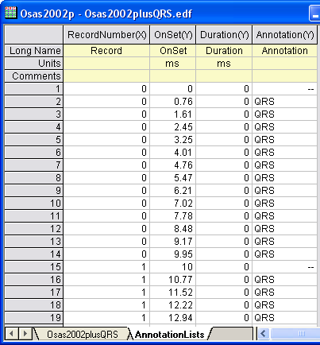Click the RecordNumber cell in row 16
The width and height of the screenshot is (320, 345).
(106, 280)
